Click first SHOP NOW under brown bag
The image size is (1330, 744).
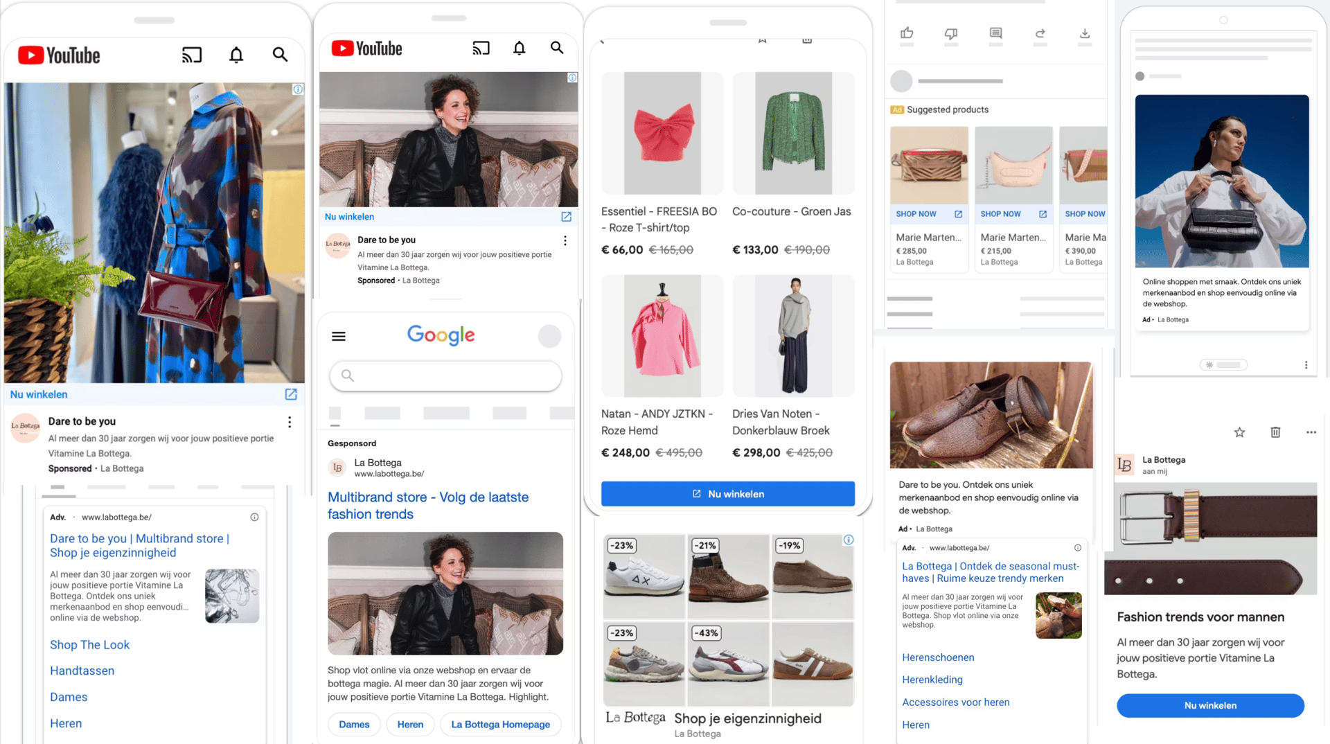[x=929, y=214]
